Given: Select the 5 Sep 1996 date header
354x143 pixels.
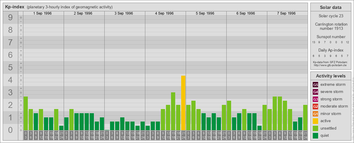Looking at the screenshot, I should [x=205, y=13].
